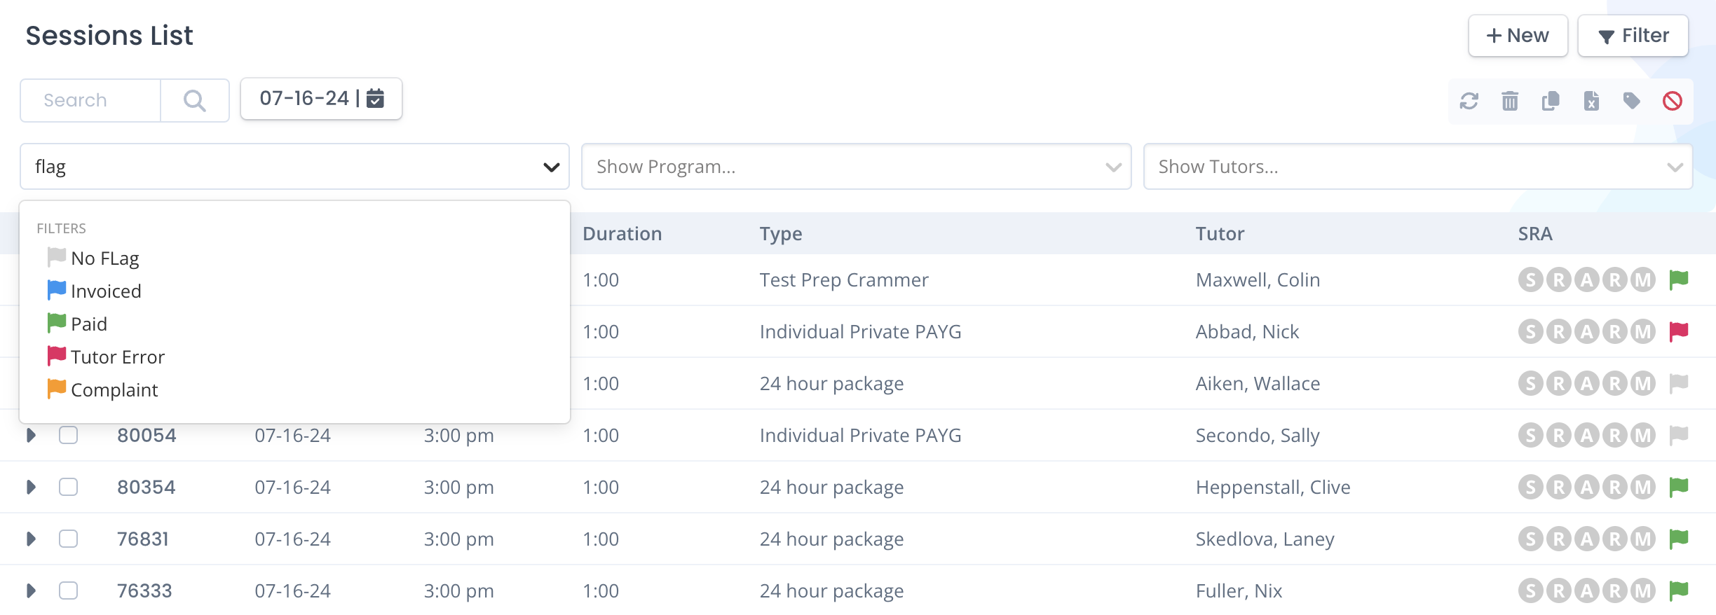Click Test Prep Crammer type cell
The width and height of the screenshot is (1716, 615).
click(844, 279)
